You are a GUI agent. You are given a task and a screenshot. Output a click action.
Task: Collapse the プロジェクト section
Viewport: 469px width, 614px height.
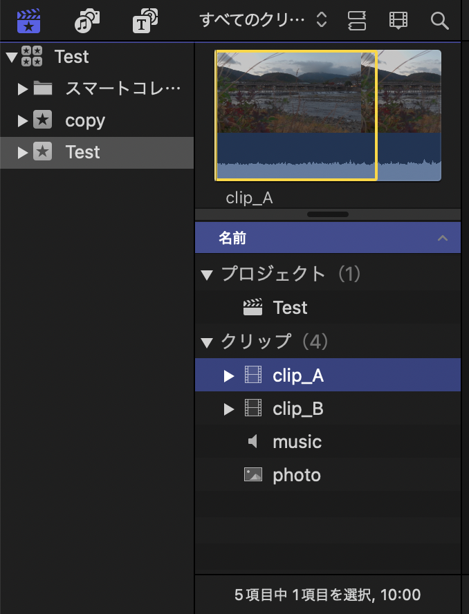click(x=206, y=275)
